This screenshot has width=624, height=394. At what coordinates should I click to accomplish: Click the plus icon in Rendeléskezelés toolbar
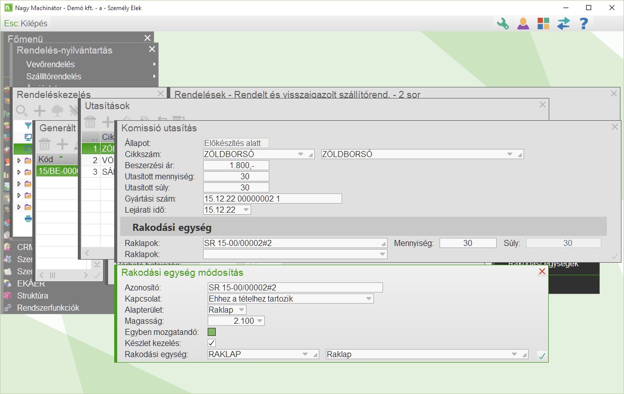coord(39,111)
